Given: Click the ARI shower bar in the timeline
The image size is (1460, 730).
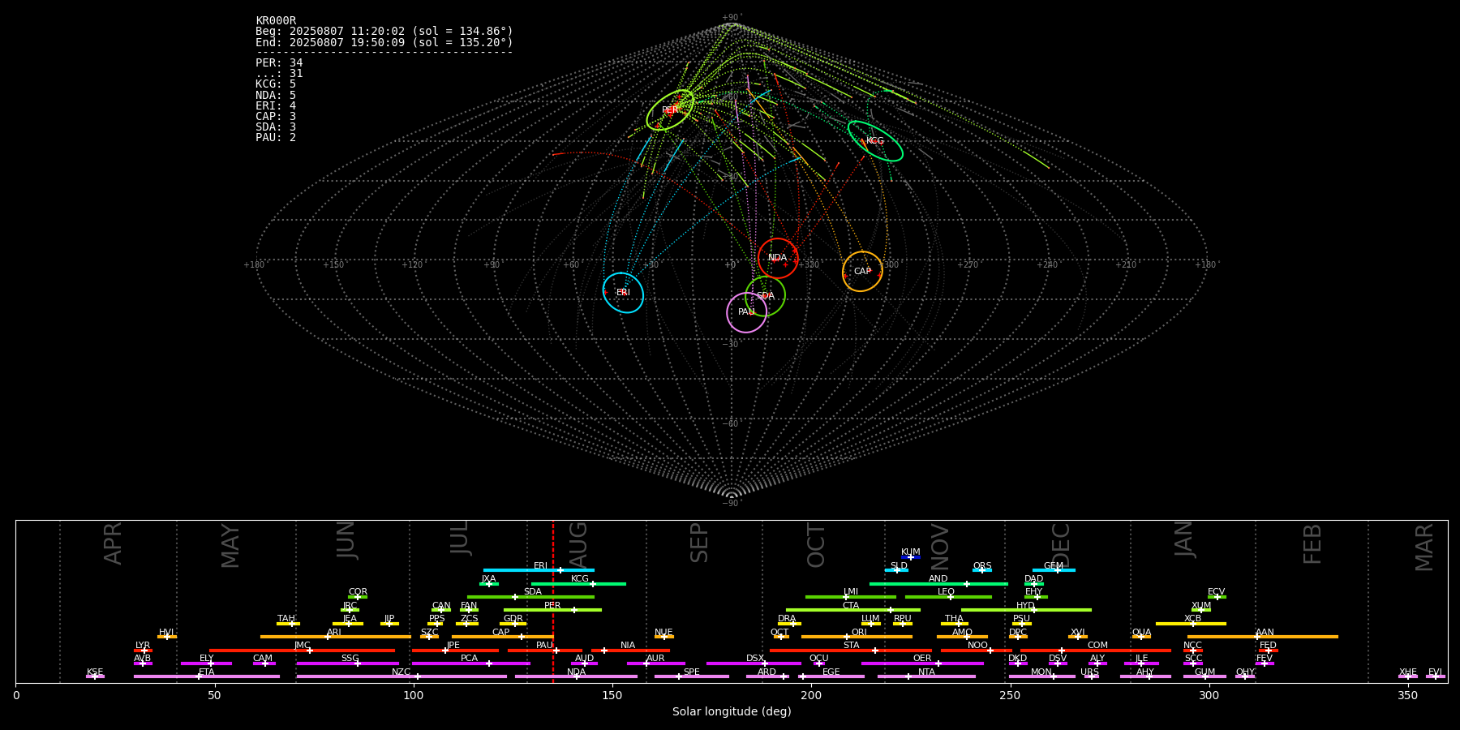Looking at the screenshot, I should 335,637.
